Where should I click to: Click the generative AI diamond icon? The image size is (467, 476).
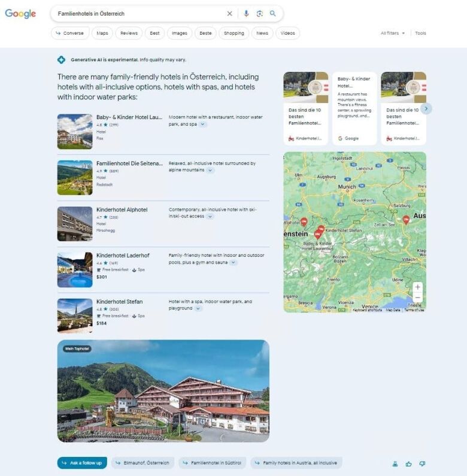point(61,60)
